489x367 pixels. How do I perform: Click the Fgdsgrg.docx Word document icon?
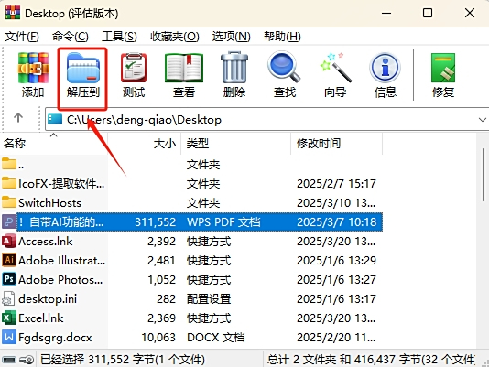coord(9,338)
